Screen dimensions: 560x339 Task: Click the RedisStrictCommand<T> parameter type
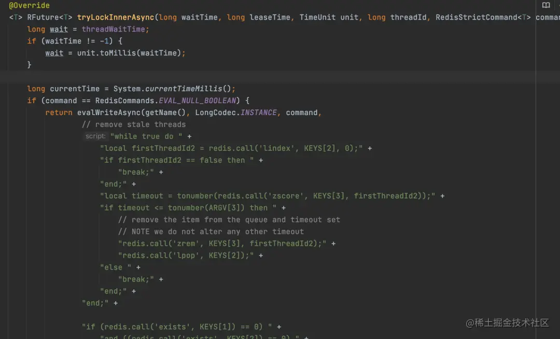tap(483, 17)
